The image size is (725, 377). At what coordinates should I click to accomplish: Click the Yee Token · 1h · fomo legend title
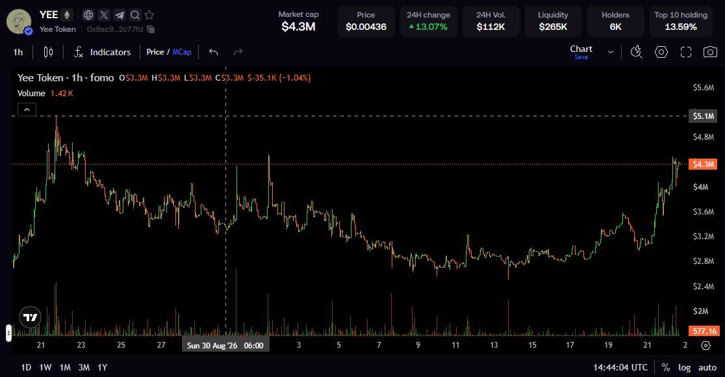pos(66,78)
